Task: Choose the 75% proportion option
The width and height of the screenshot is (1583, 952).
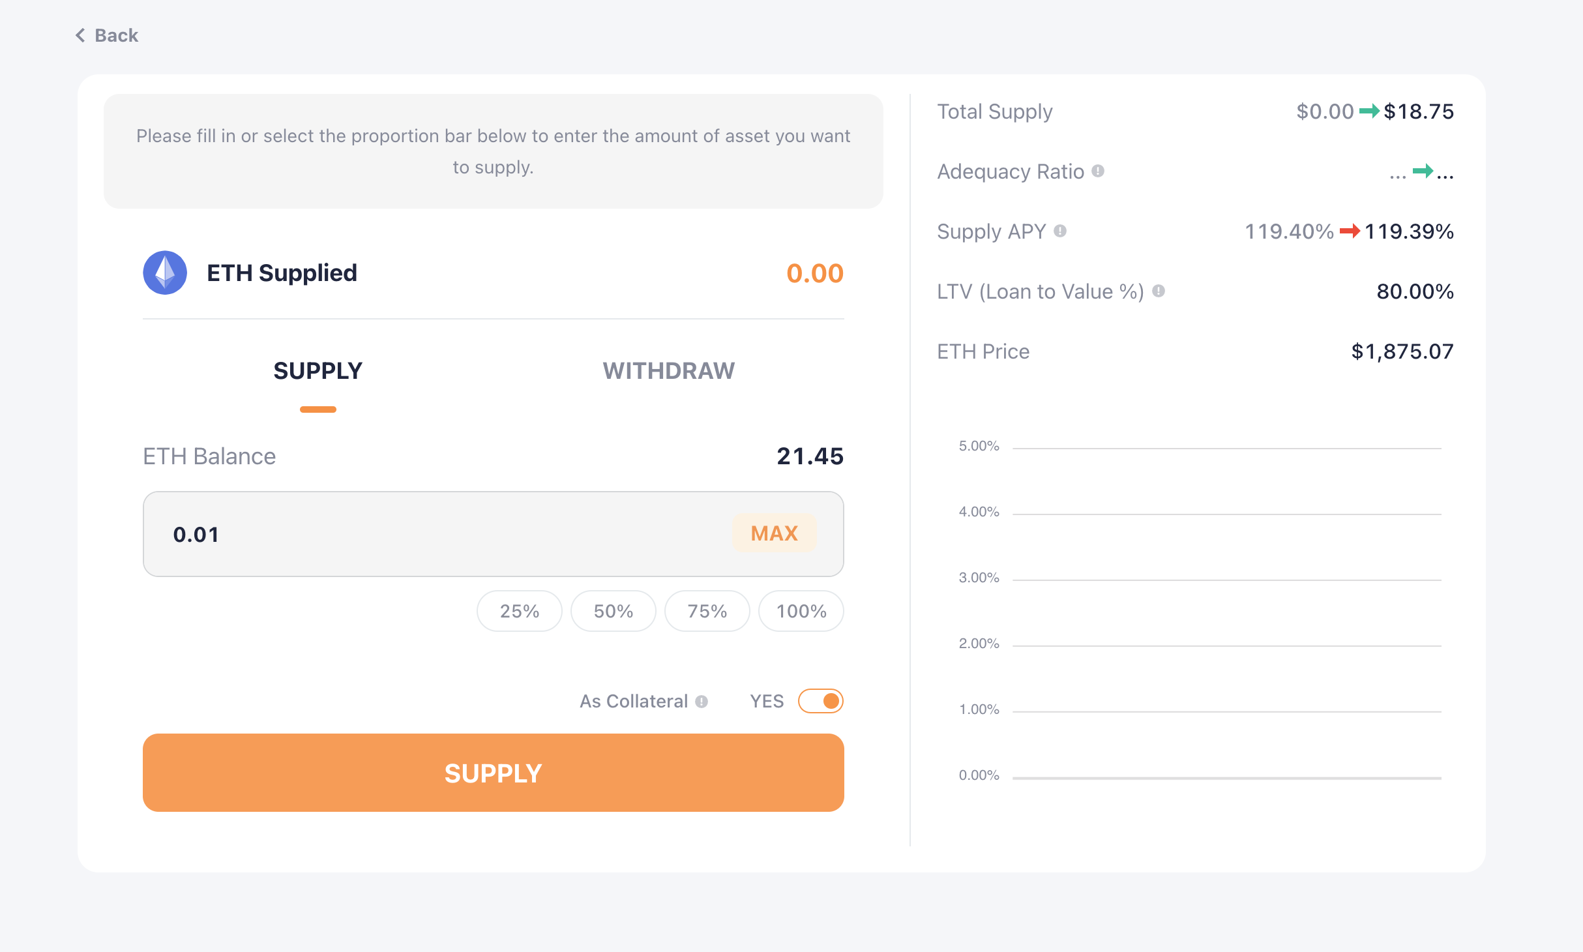Action: click(x=707, y=611)
